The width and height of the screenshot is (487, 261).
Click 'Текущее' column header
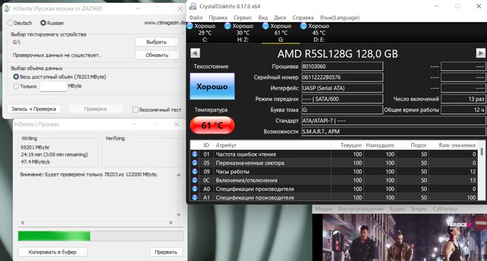(348, 145)
